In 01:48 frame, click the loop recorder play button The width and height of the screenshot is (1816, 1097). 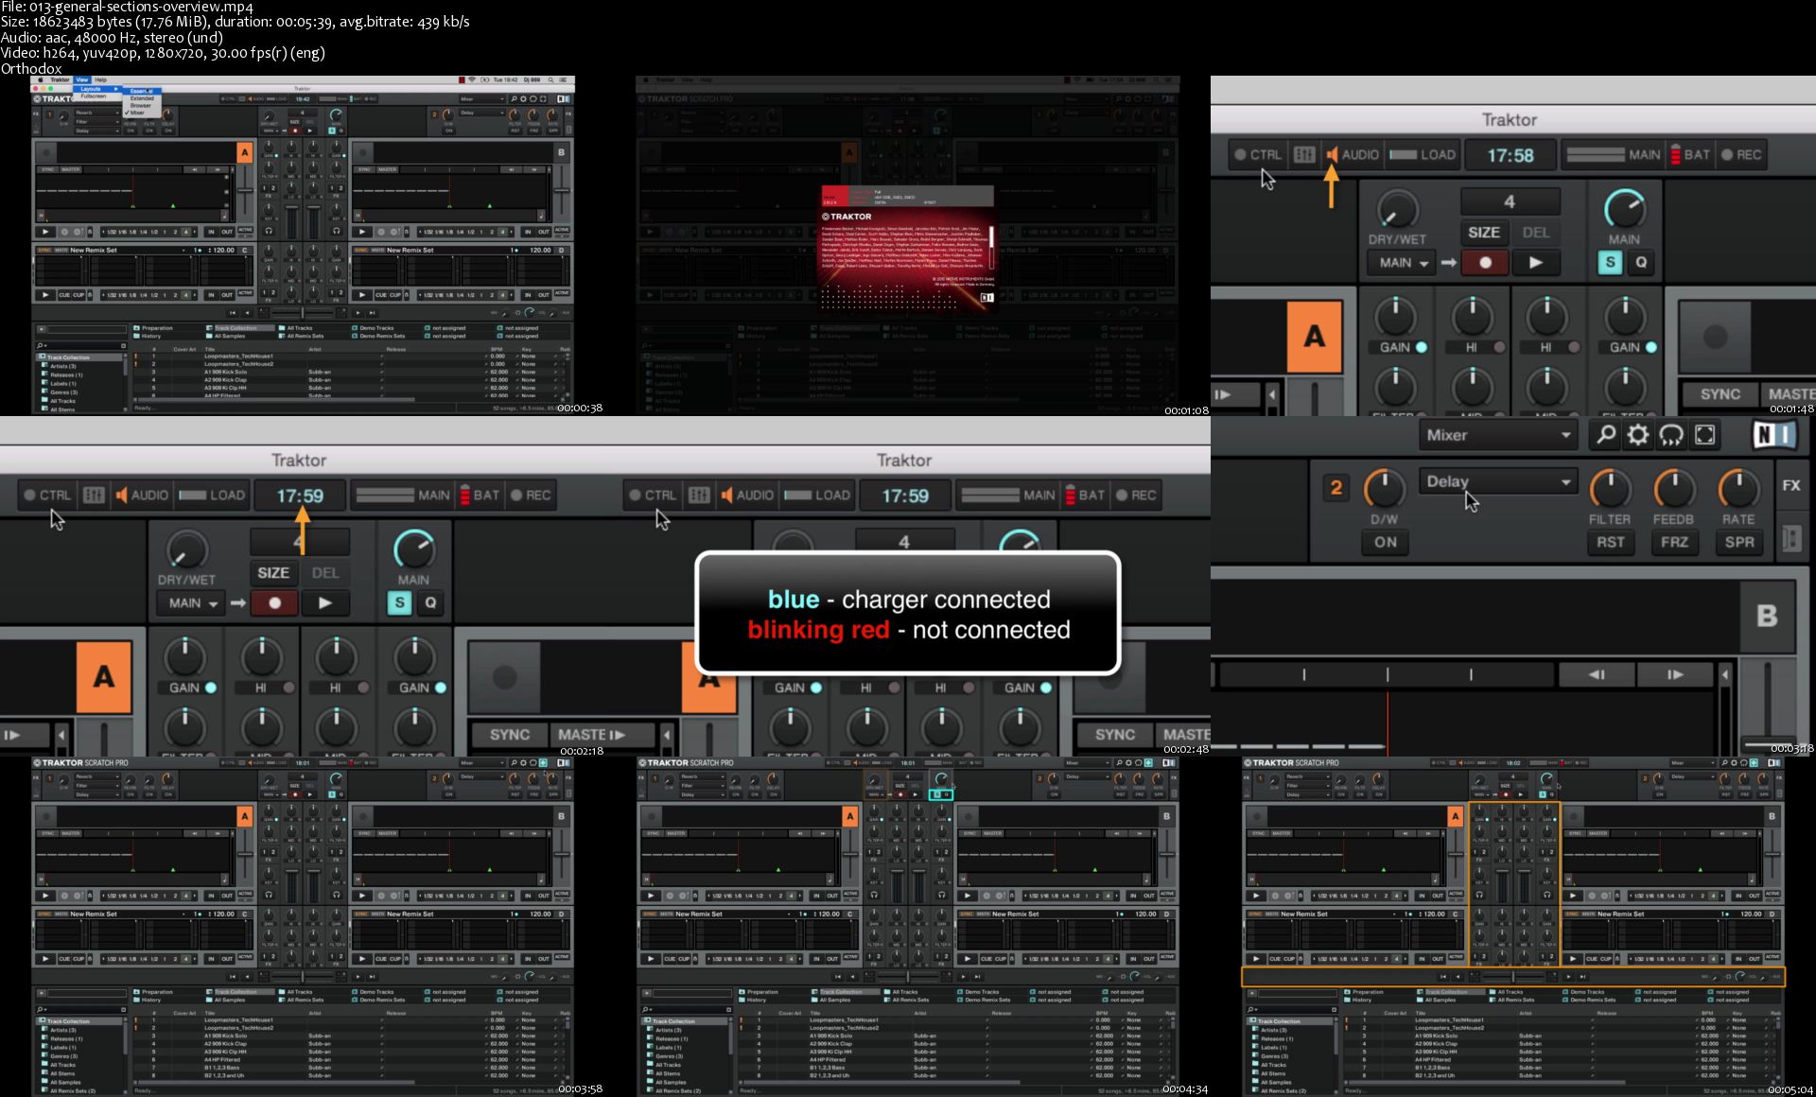pos(1535,263)
